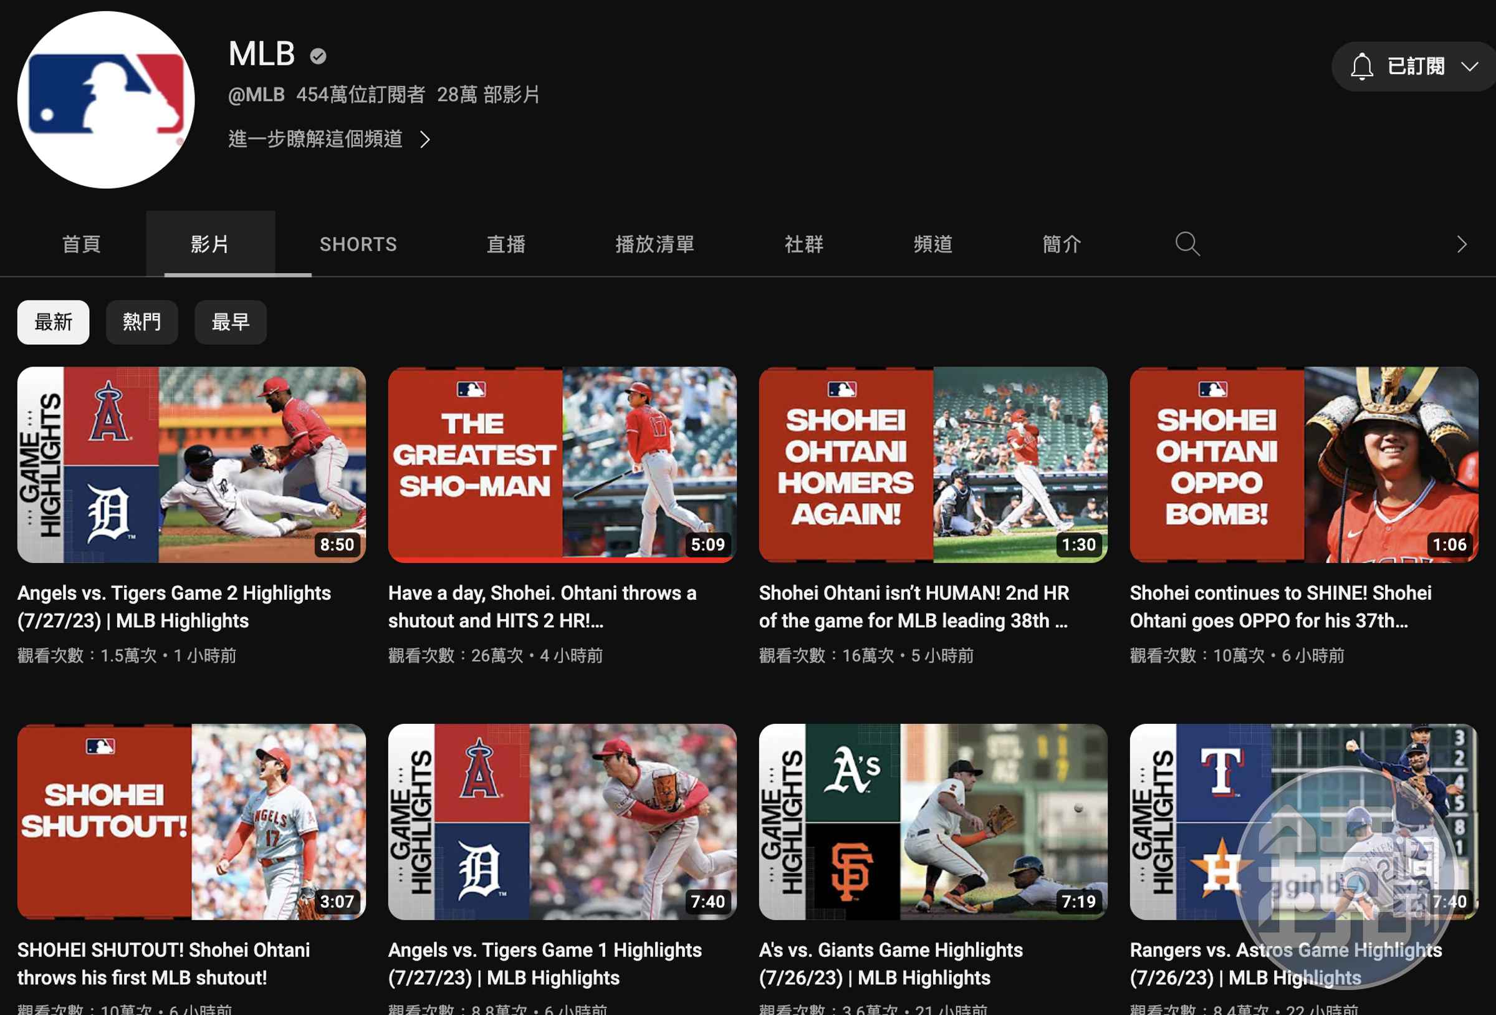Open the SHORTS tab

[x=358, y=244]
